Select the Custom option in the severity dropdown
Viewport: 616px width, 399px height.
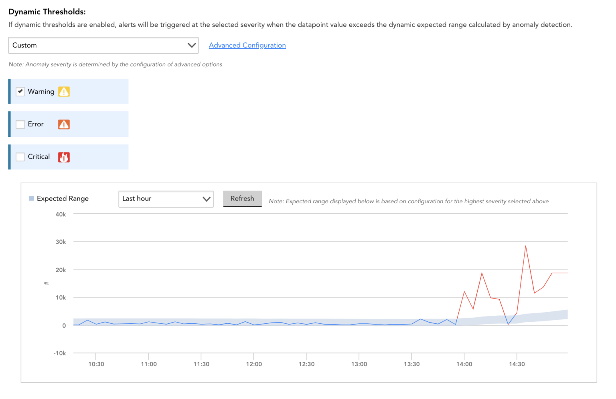(x=103, y=45)
